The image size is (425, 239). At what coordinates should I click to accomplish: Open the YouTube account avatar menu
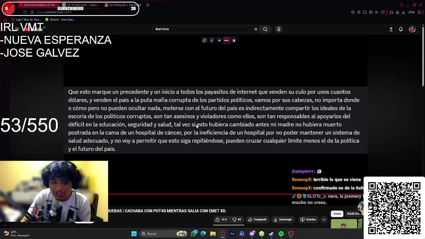[412, 29]
